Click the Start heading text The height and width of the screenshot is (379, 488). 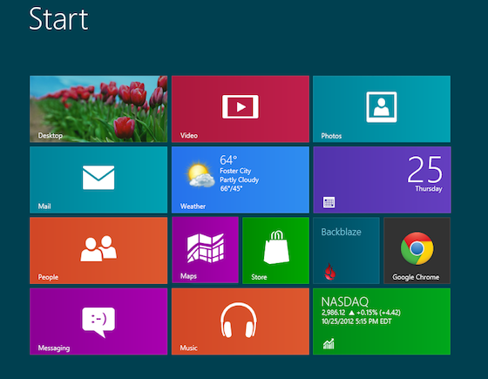pyautogui.click(x=58, y=19)
